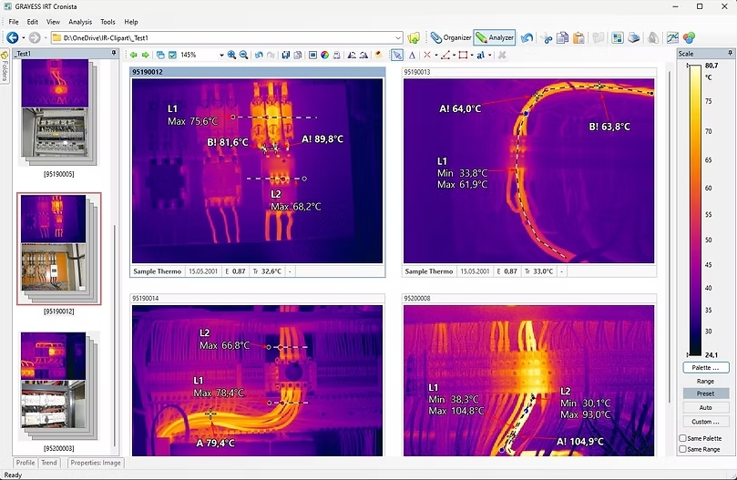Click the cascade windows icon
This screenshot has width=737, height=480.
click(160, 55)
